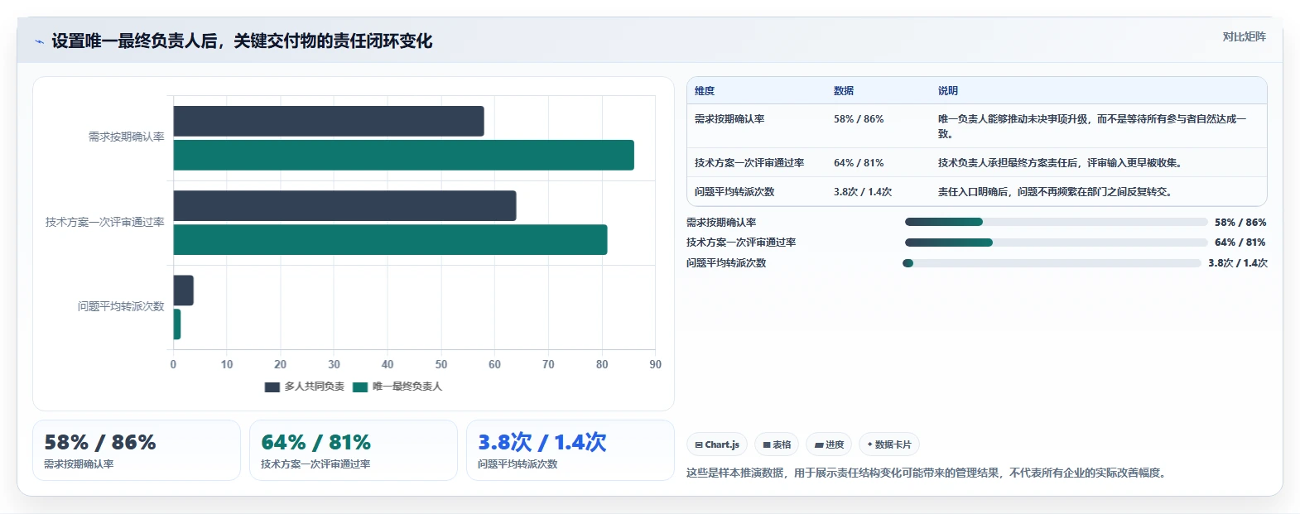1300x514 pixels.
Task: Toggle 多人共同负责 legend swatch in chart
Action: pyautogui.click(x=272, y=387)
